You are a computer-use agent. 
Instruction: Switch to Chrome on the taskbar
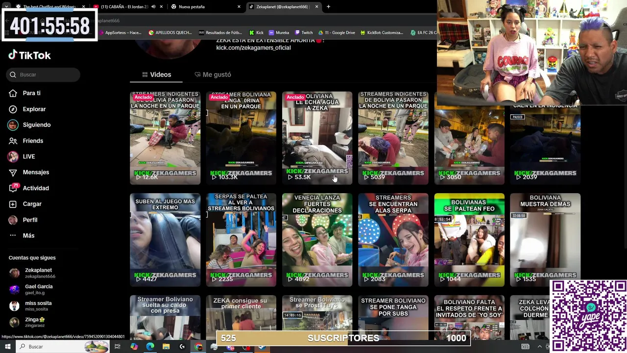pos(198,347)
